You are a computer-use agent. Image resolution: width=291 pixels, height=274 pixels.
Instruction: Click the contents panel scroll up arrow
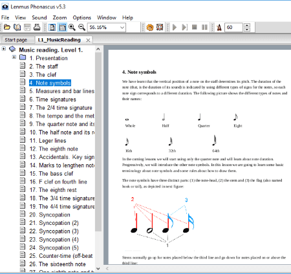click(98, 49)
